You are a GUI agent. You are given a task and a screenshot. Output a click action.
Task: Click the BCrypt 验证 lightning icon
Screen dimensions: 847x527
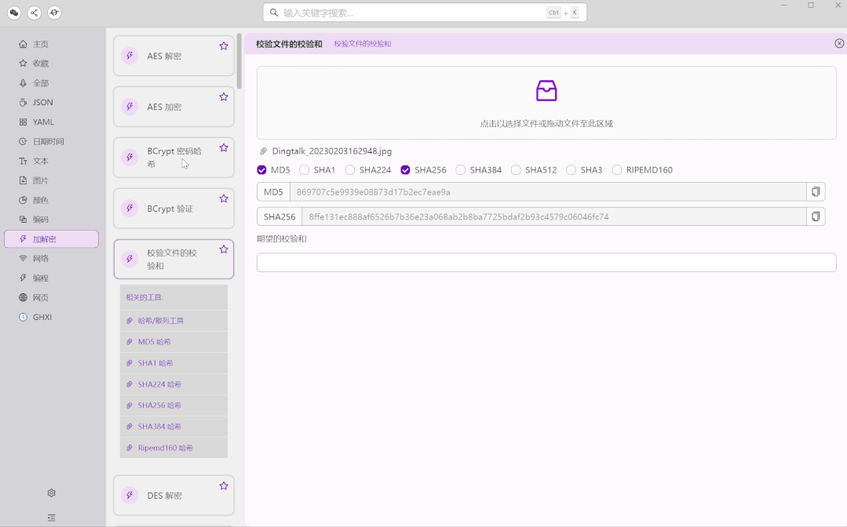pyautogui.click(x=130, y=208)
